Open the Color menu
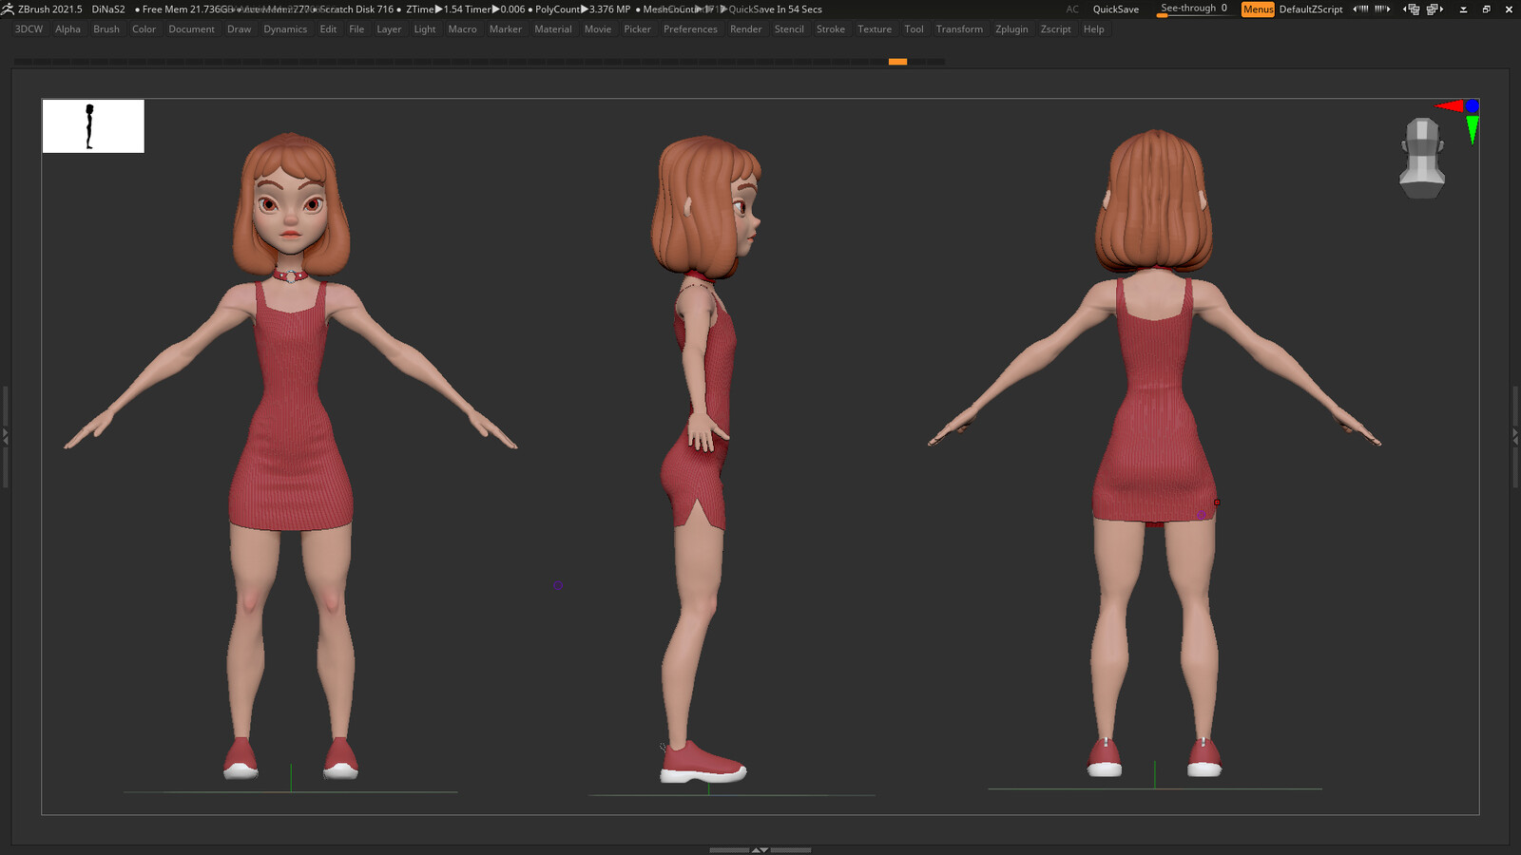Screen dimensions: 1521x855 pos(144,29)
